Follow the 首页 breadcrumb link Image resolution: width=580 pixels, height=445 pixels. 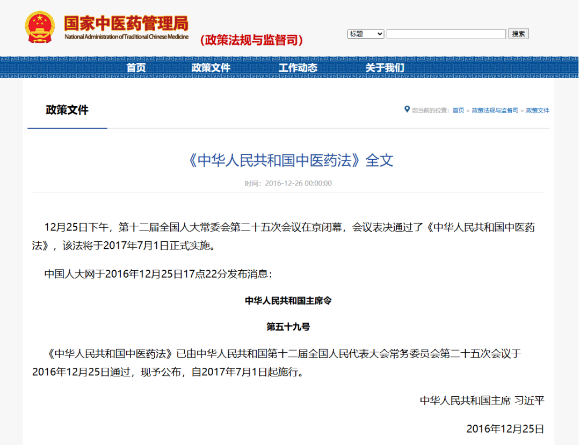pyautogui.click(x=458, y=110)
